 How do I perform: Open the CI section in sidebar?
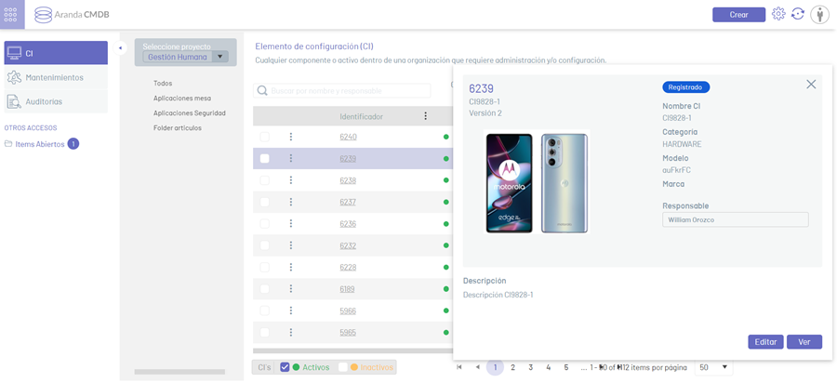56,53
